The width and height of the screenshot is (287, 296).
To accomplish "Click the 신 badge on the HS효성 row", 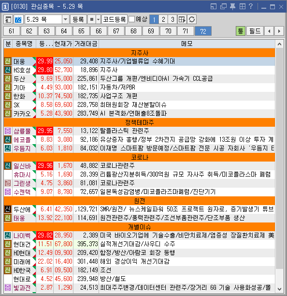I will 8,70.
